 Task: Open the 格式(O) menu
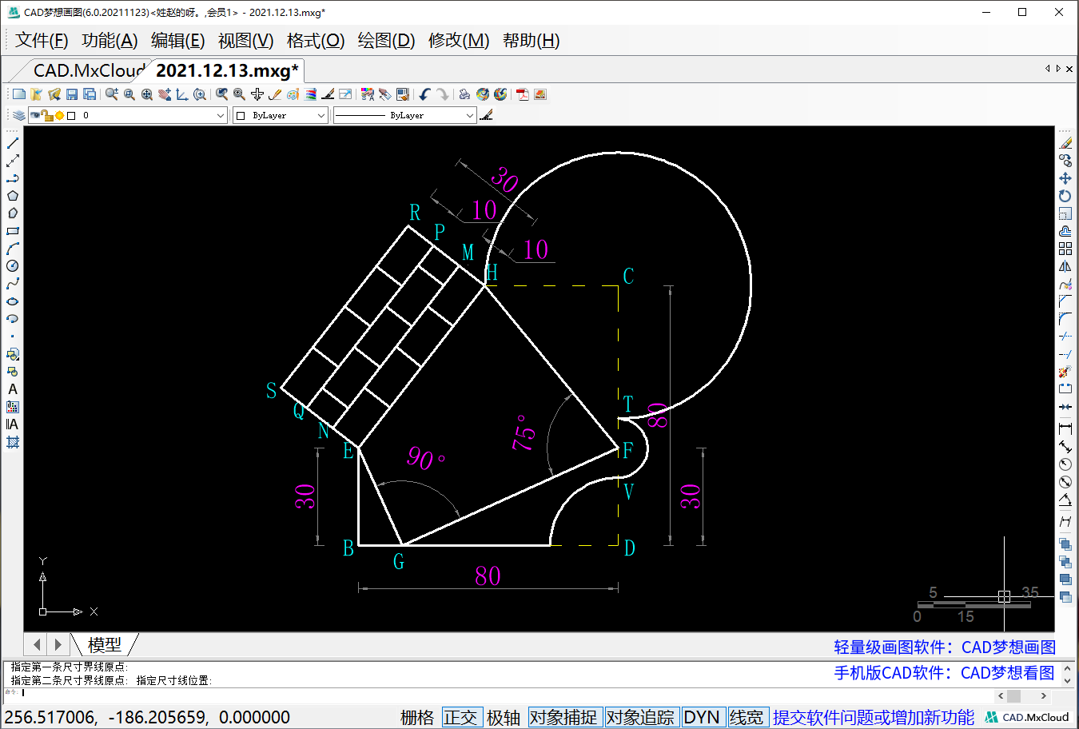[x=316, y=41]
